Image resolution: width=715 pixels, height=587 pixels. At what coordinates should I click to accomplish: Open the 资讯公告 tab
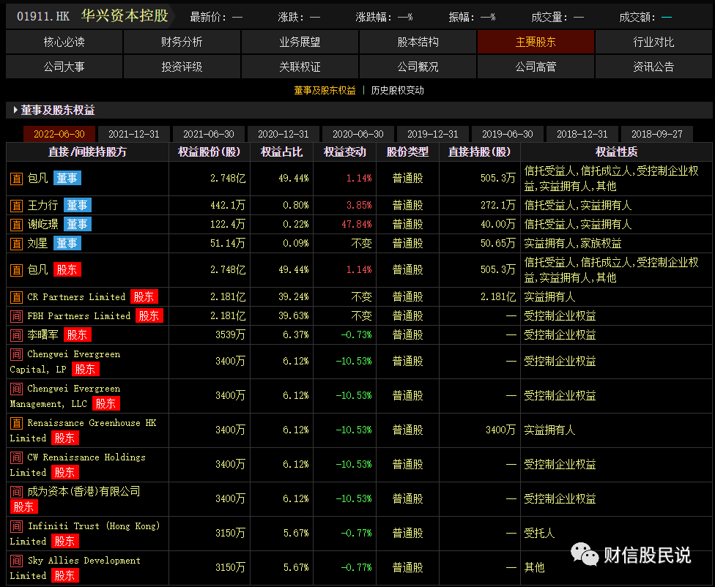pos(653,67)
